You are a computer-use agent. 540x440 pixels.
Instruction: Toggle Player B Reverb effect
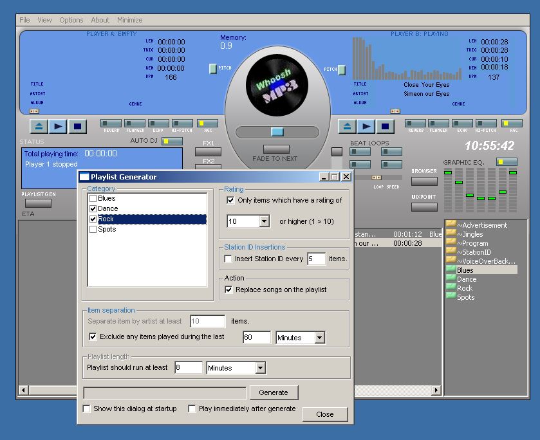(415, 124)
